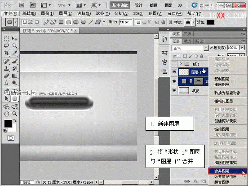
Task: Expand the 组 1 group triangle
Action: [x=181, y=64]
